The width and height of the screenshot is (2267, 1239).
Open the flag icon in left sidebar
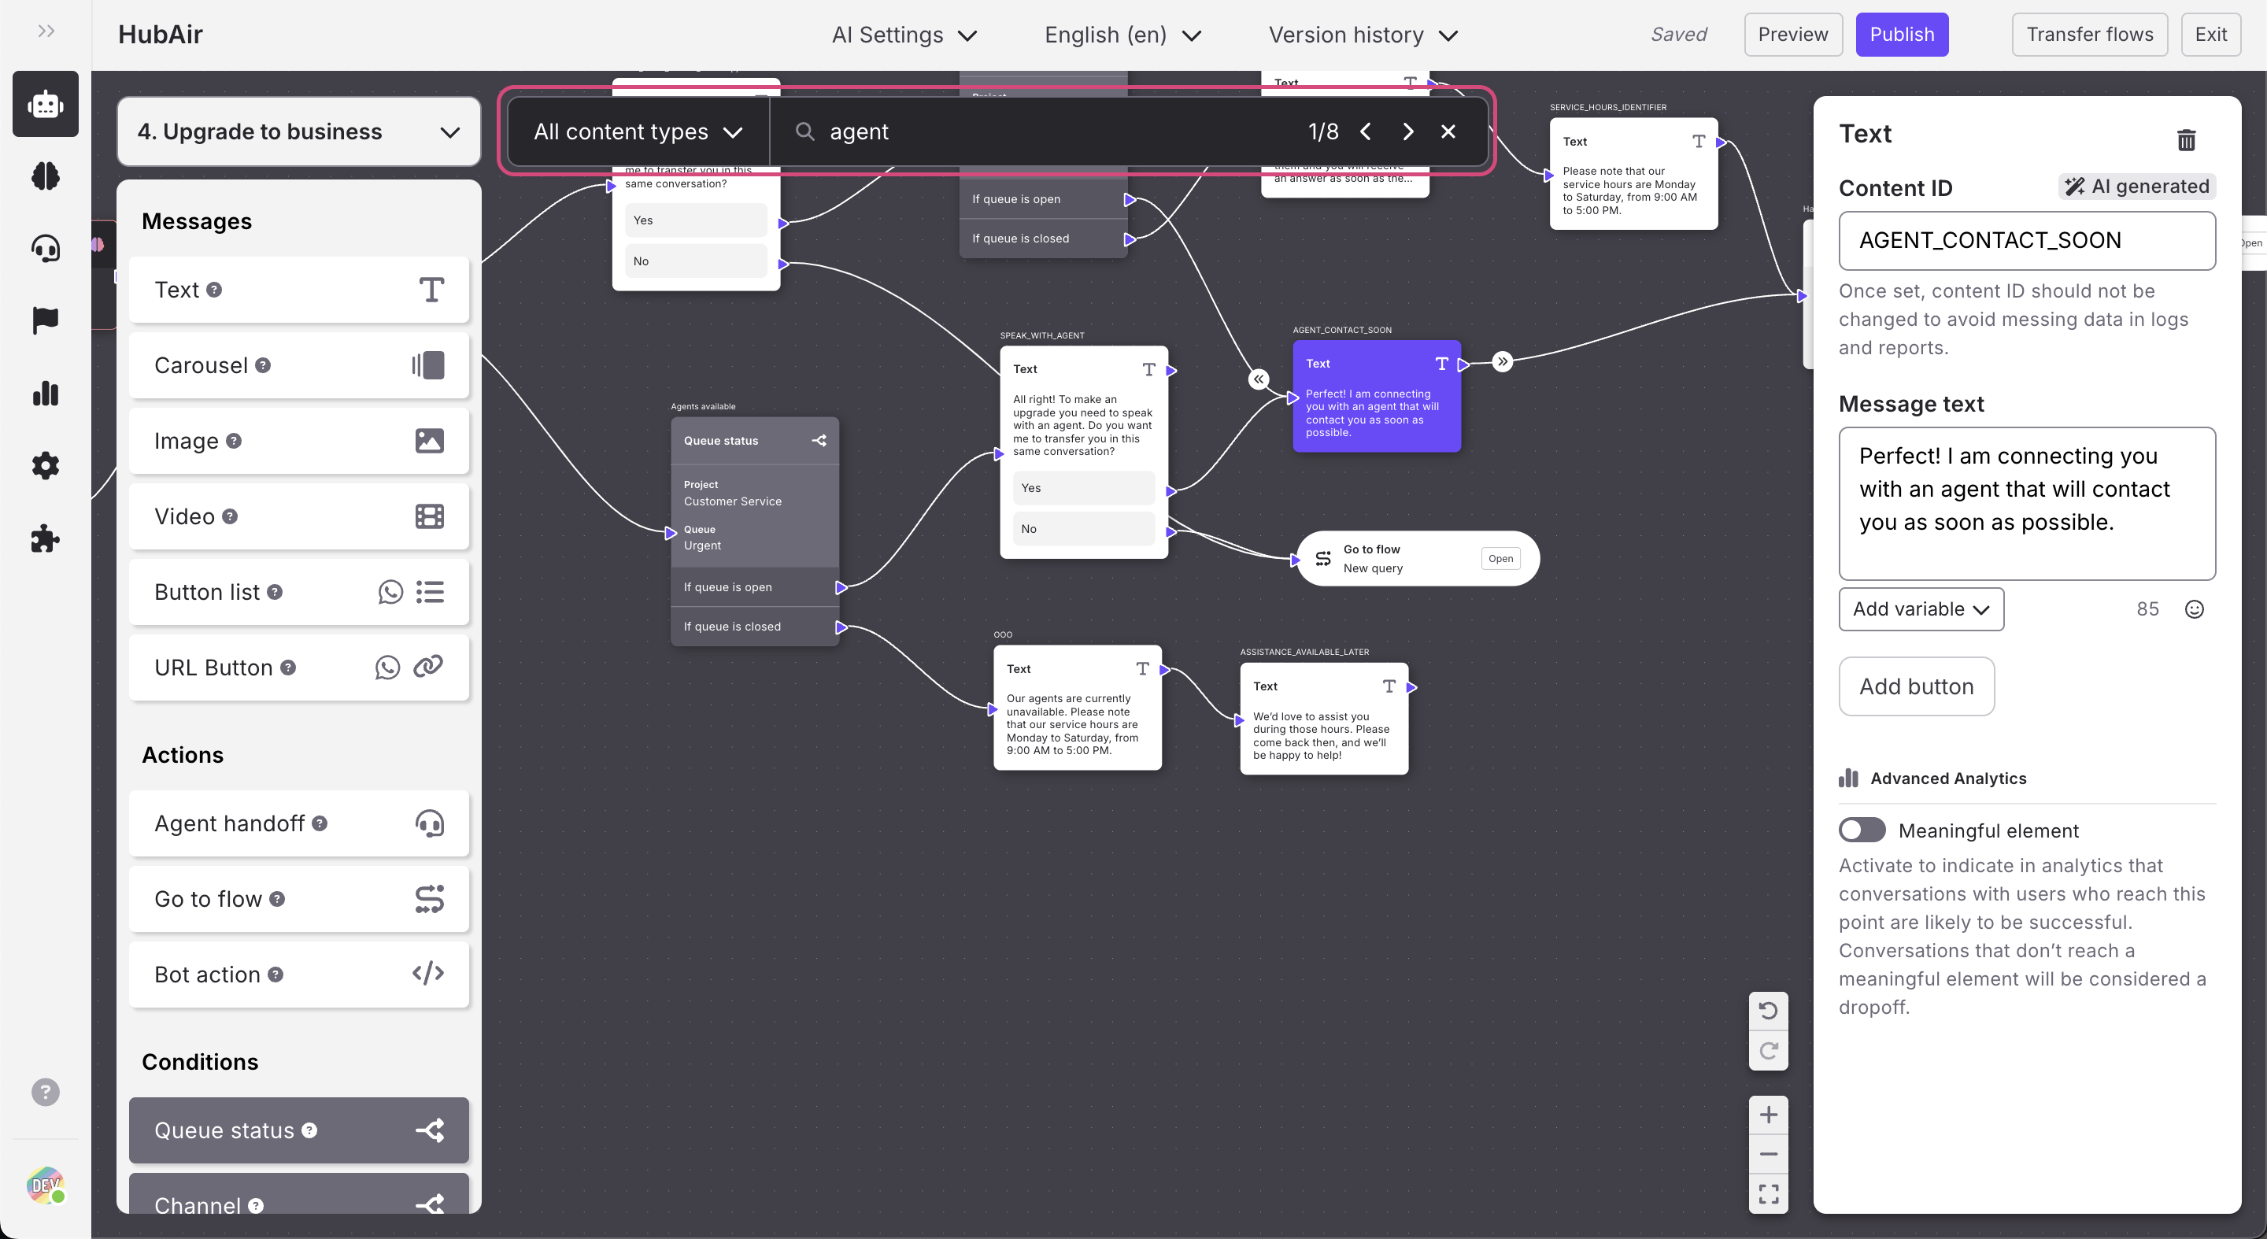[x=45, y=320]
